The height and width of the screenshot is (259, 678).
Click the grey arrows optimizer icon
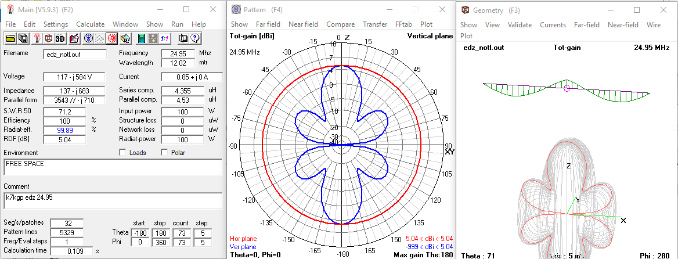coord(153,38)
